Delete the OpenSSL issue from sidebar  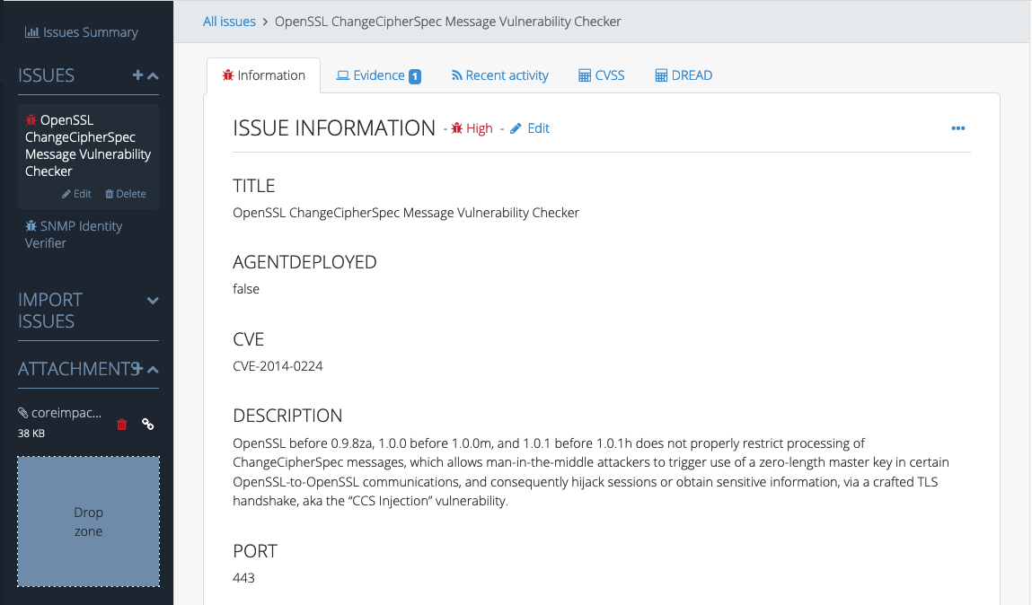(126, 194)
